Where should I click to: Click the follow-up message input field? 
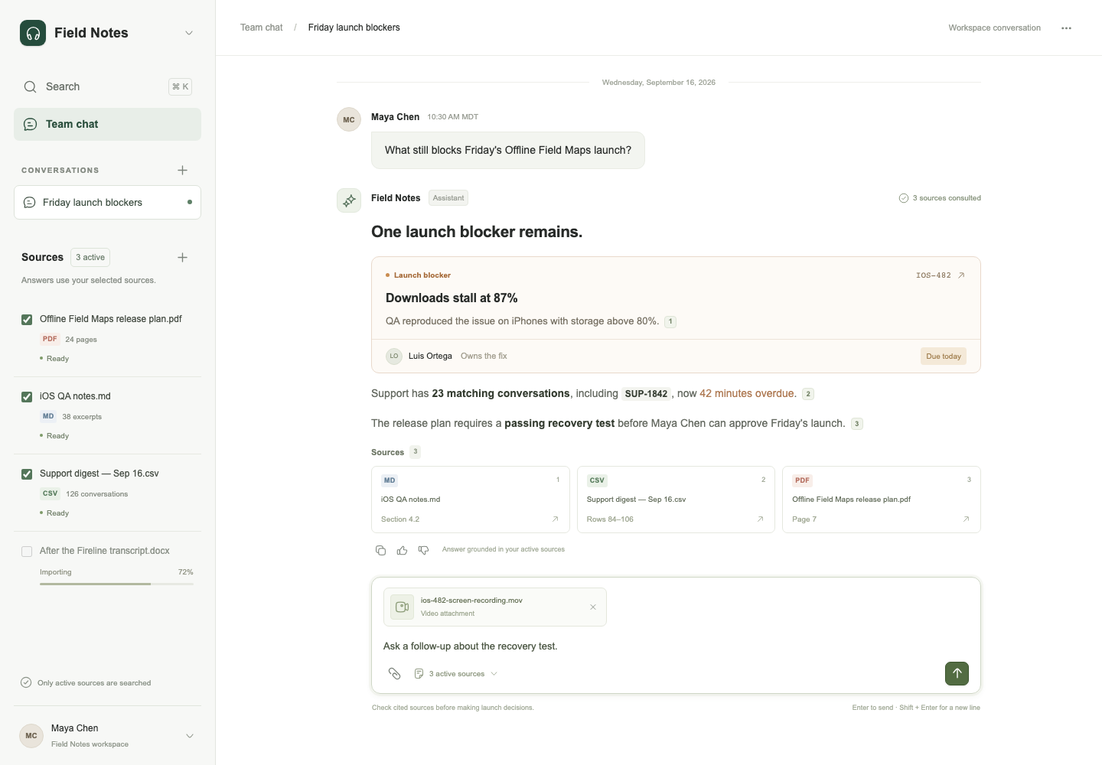(x=676, y=646)
